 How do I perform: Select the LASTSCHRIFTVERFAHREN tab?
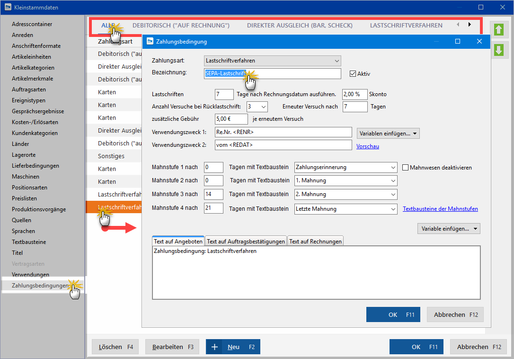[x=406, y=25]
